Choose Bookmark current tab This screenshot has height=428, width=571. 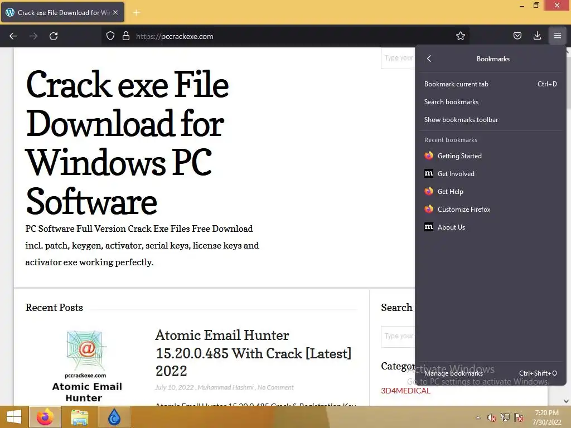(x=491, y=84)
